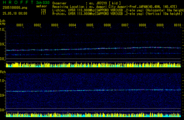Click the Rch 0.8 kHz axis label
Image resolution: width=184 pixels, height=120 pixels.
coord(2,110)
